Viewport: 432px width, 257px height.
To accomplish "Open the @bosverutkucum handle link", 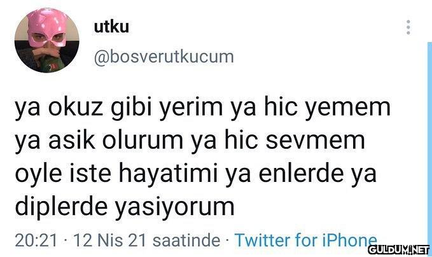I will tap(164, 57).
